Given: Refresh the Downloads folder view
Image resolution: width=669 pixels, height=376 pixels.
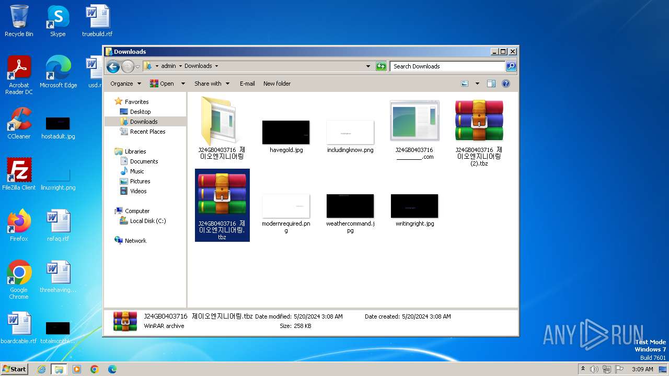Looking at the screenshot, I should point(381,66).
